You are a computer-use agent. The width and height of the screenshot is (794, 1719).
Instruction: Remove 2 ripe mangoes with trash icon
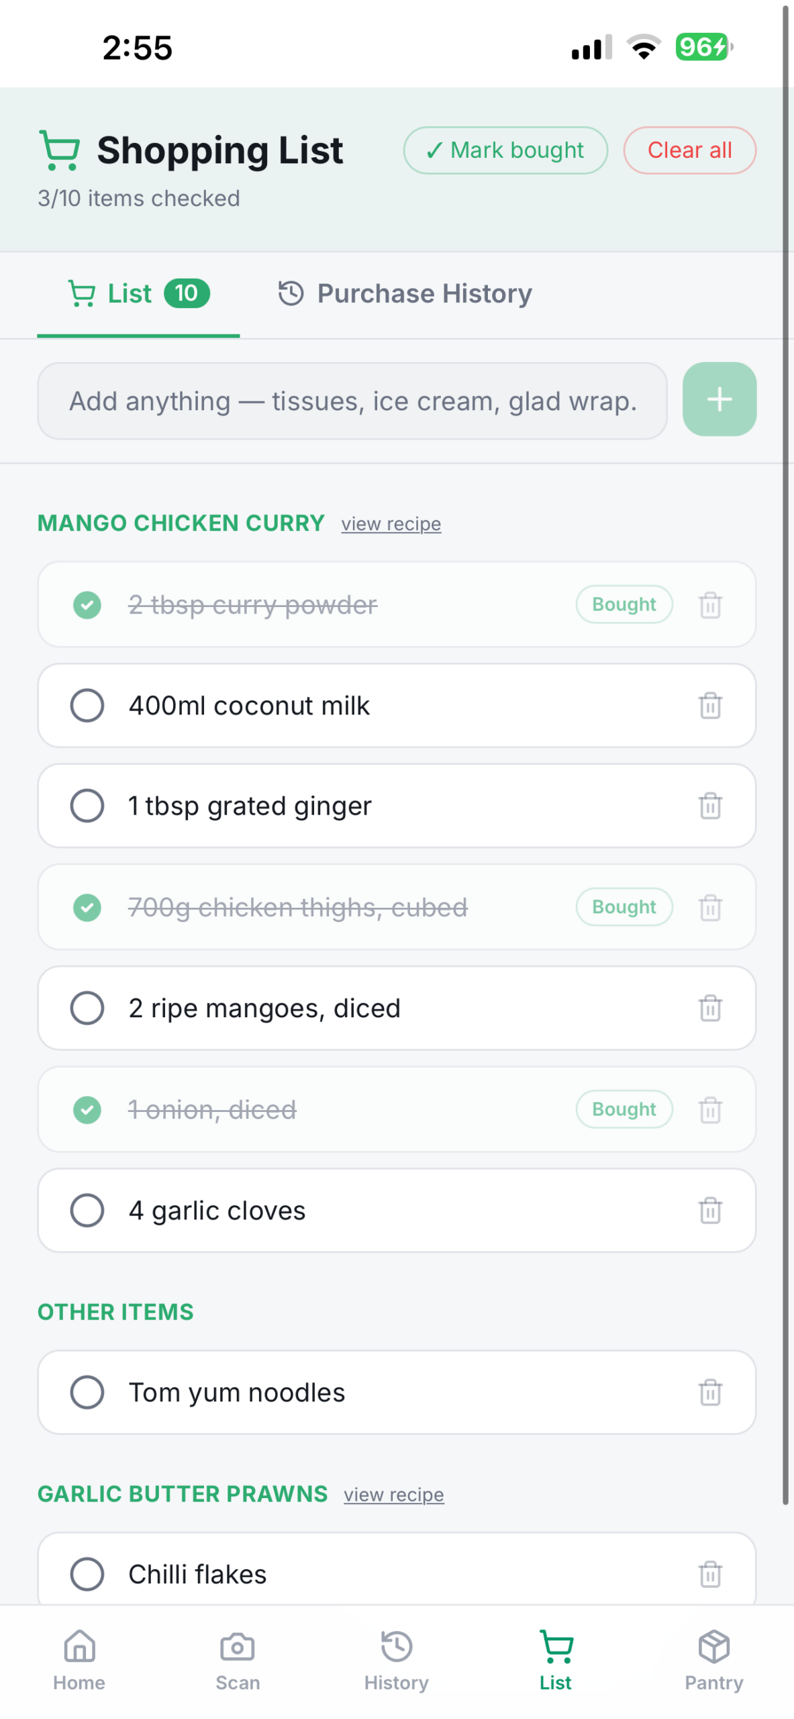pos(710,1007)
